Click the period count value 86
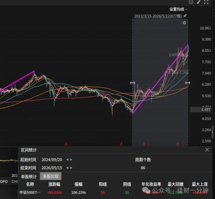 (x=143, y=168)
